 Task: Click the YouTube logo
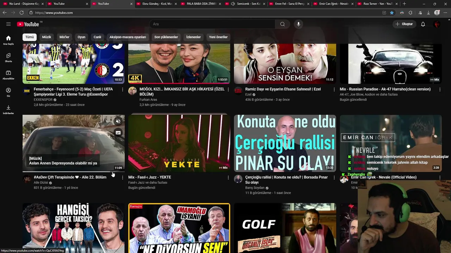click(x=28, y=24)
